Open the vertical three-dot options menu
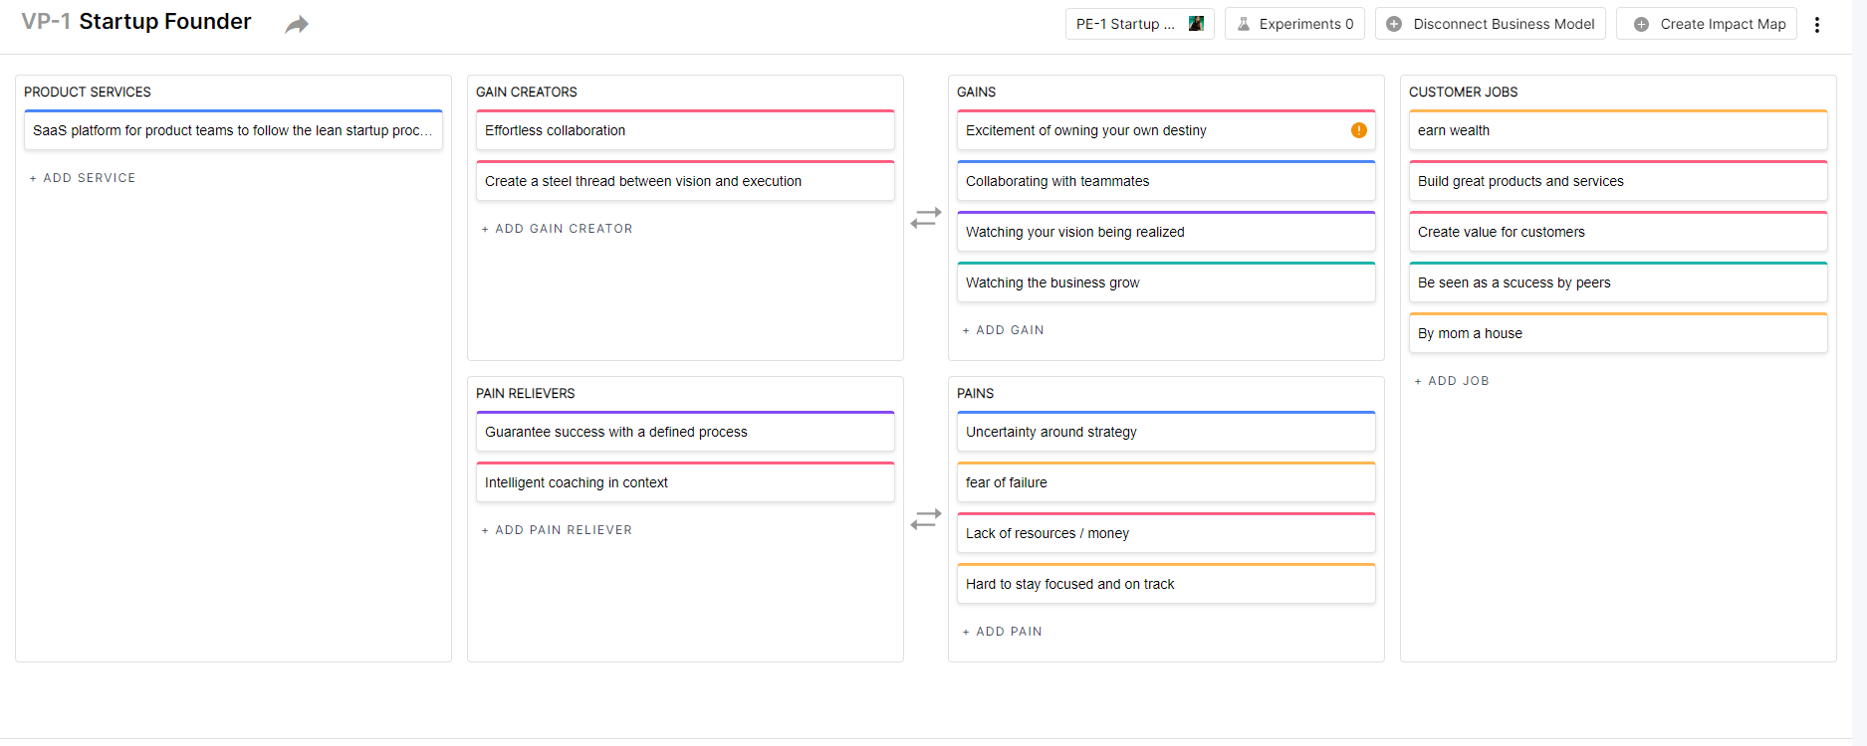This screenshot has width=1867, height=746. pyautogui.click(x=1817, y=25)
